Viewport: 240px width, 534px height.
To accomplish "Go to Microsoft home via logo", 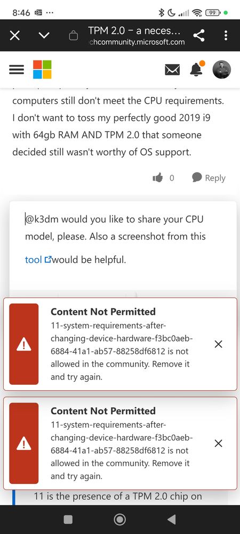I will (x=42, y=69).
